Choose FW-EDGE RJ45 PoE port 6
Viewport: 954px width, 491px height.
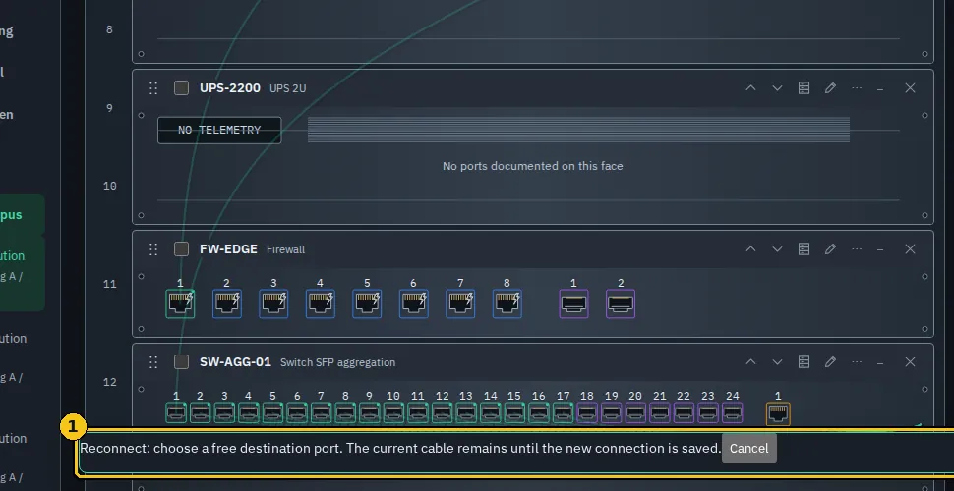click(414, 303)
